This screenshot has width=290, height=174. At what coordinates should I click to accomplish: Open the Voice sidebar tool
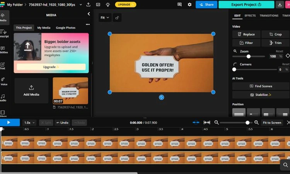pyautogui.click(x=3, y=81)
